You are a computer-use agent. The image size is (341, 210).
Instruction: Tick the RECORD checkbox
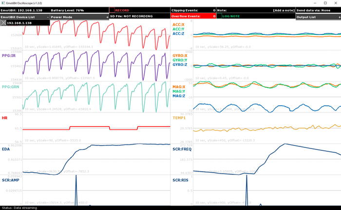112,10
